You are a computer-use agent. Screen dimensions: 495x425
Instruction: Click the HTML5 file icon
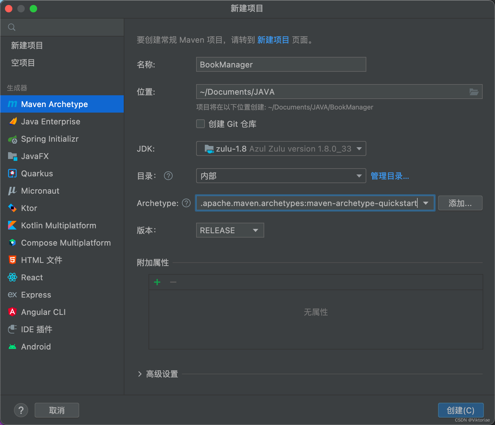(12, 260)
